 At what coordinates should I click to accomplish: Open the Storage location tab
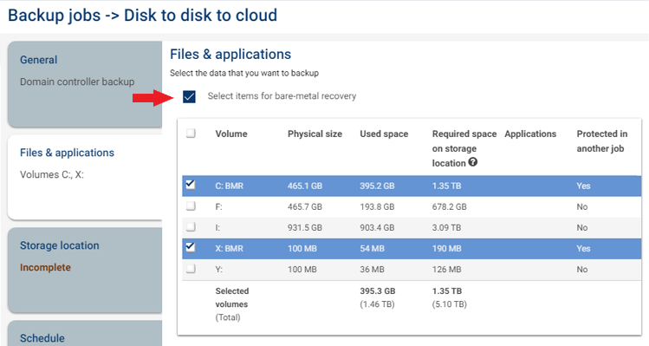(x=85, y=271)
